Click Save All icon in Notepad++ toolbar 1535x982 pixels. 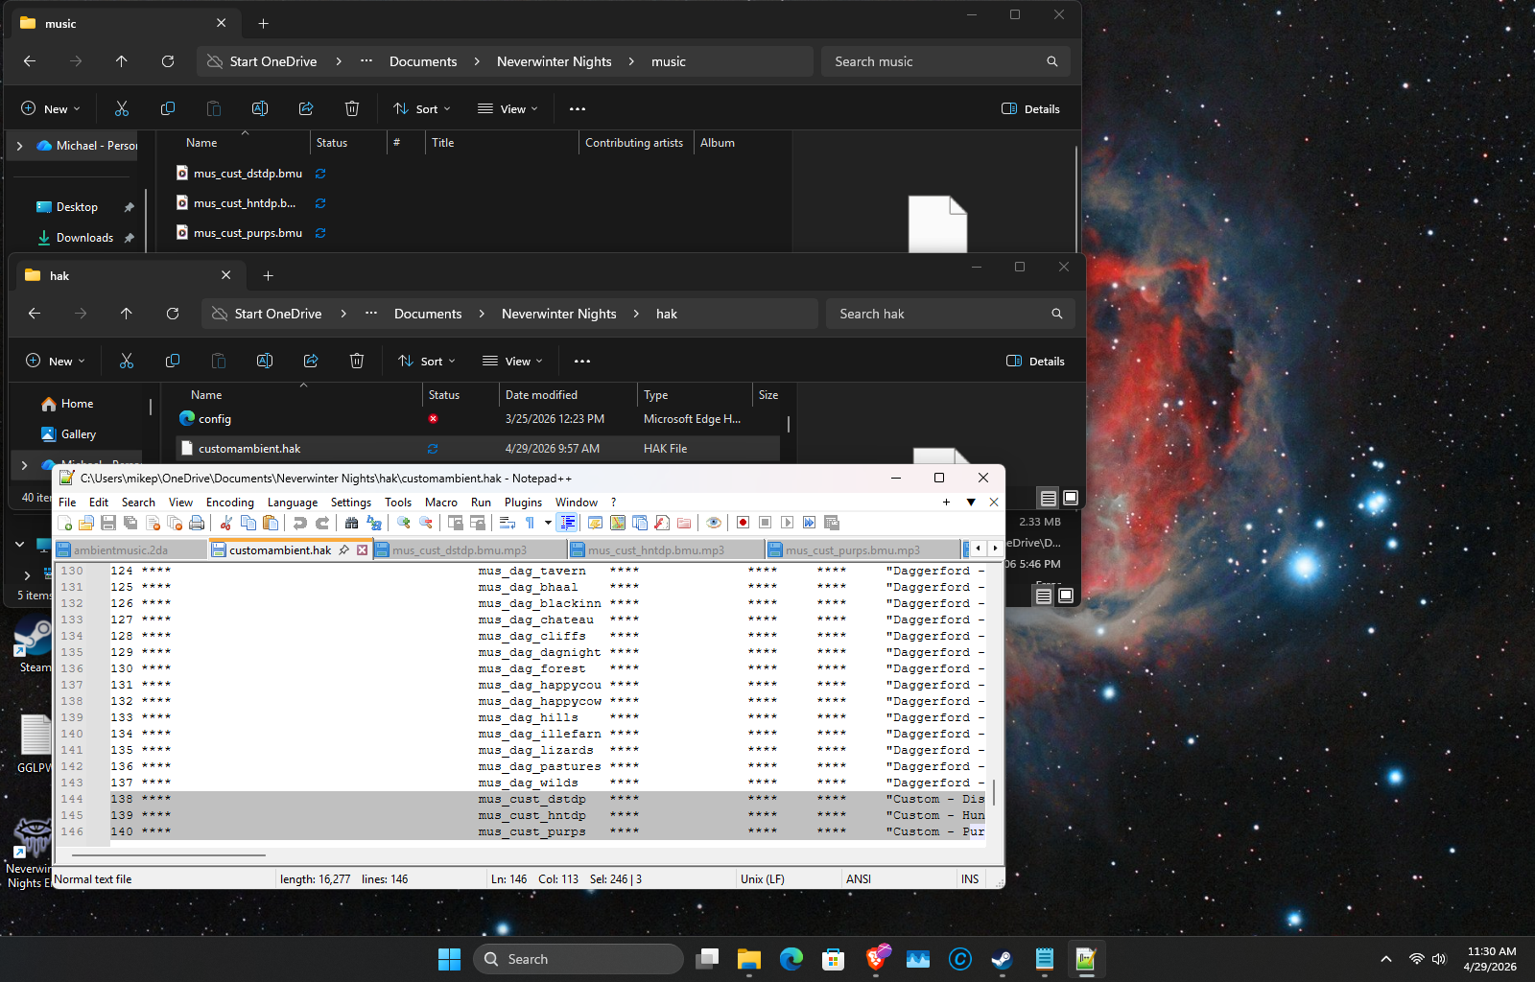[130, 523]
